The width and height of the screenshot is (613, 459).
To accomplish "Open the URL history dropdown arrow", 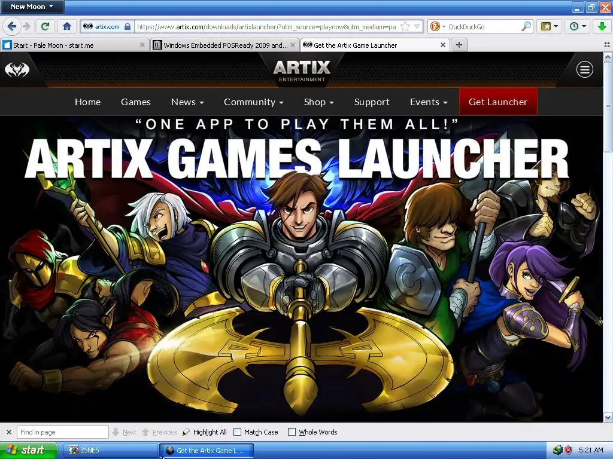I will (417, 26).
